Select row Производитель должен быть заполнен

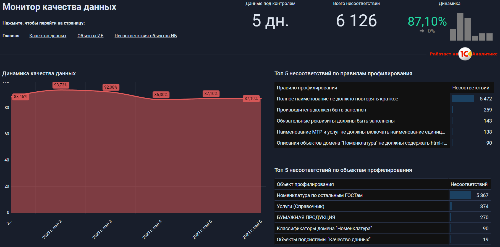[384, 110]
